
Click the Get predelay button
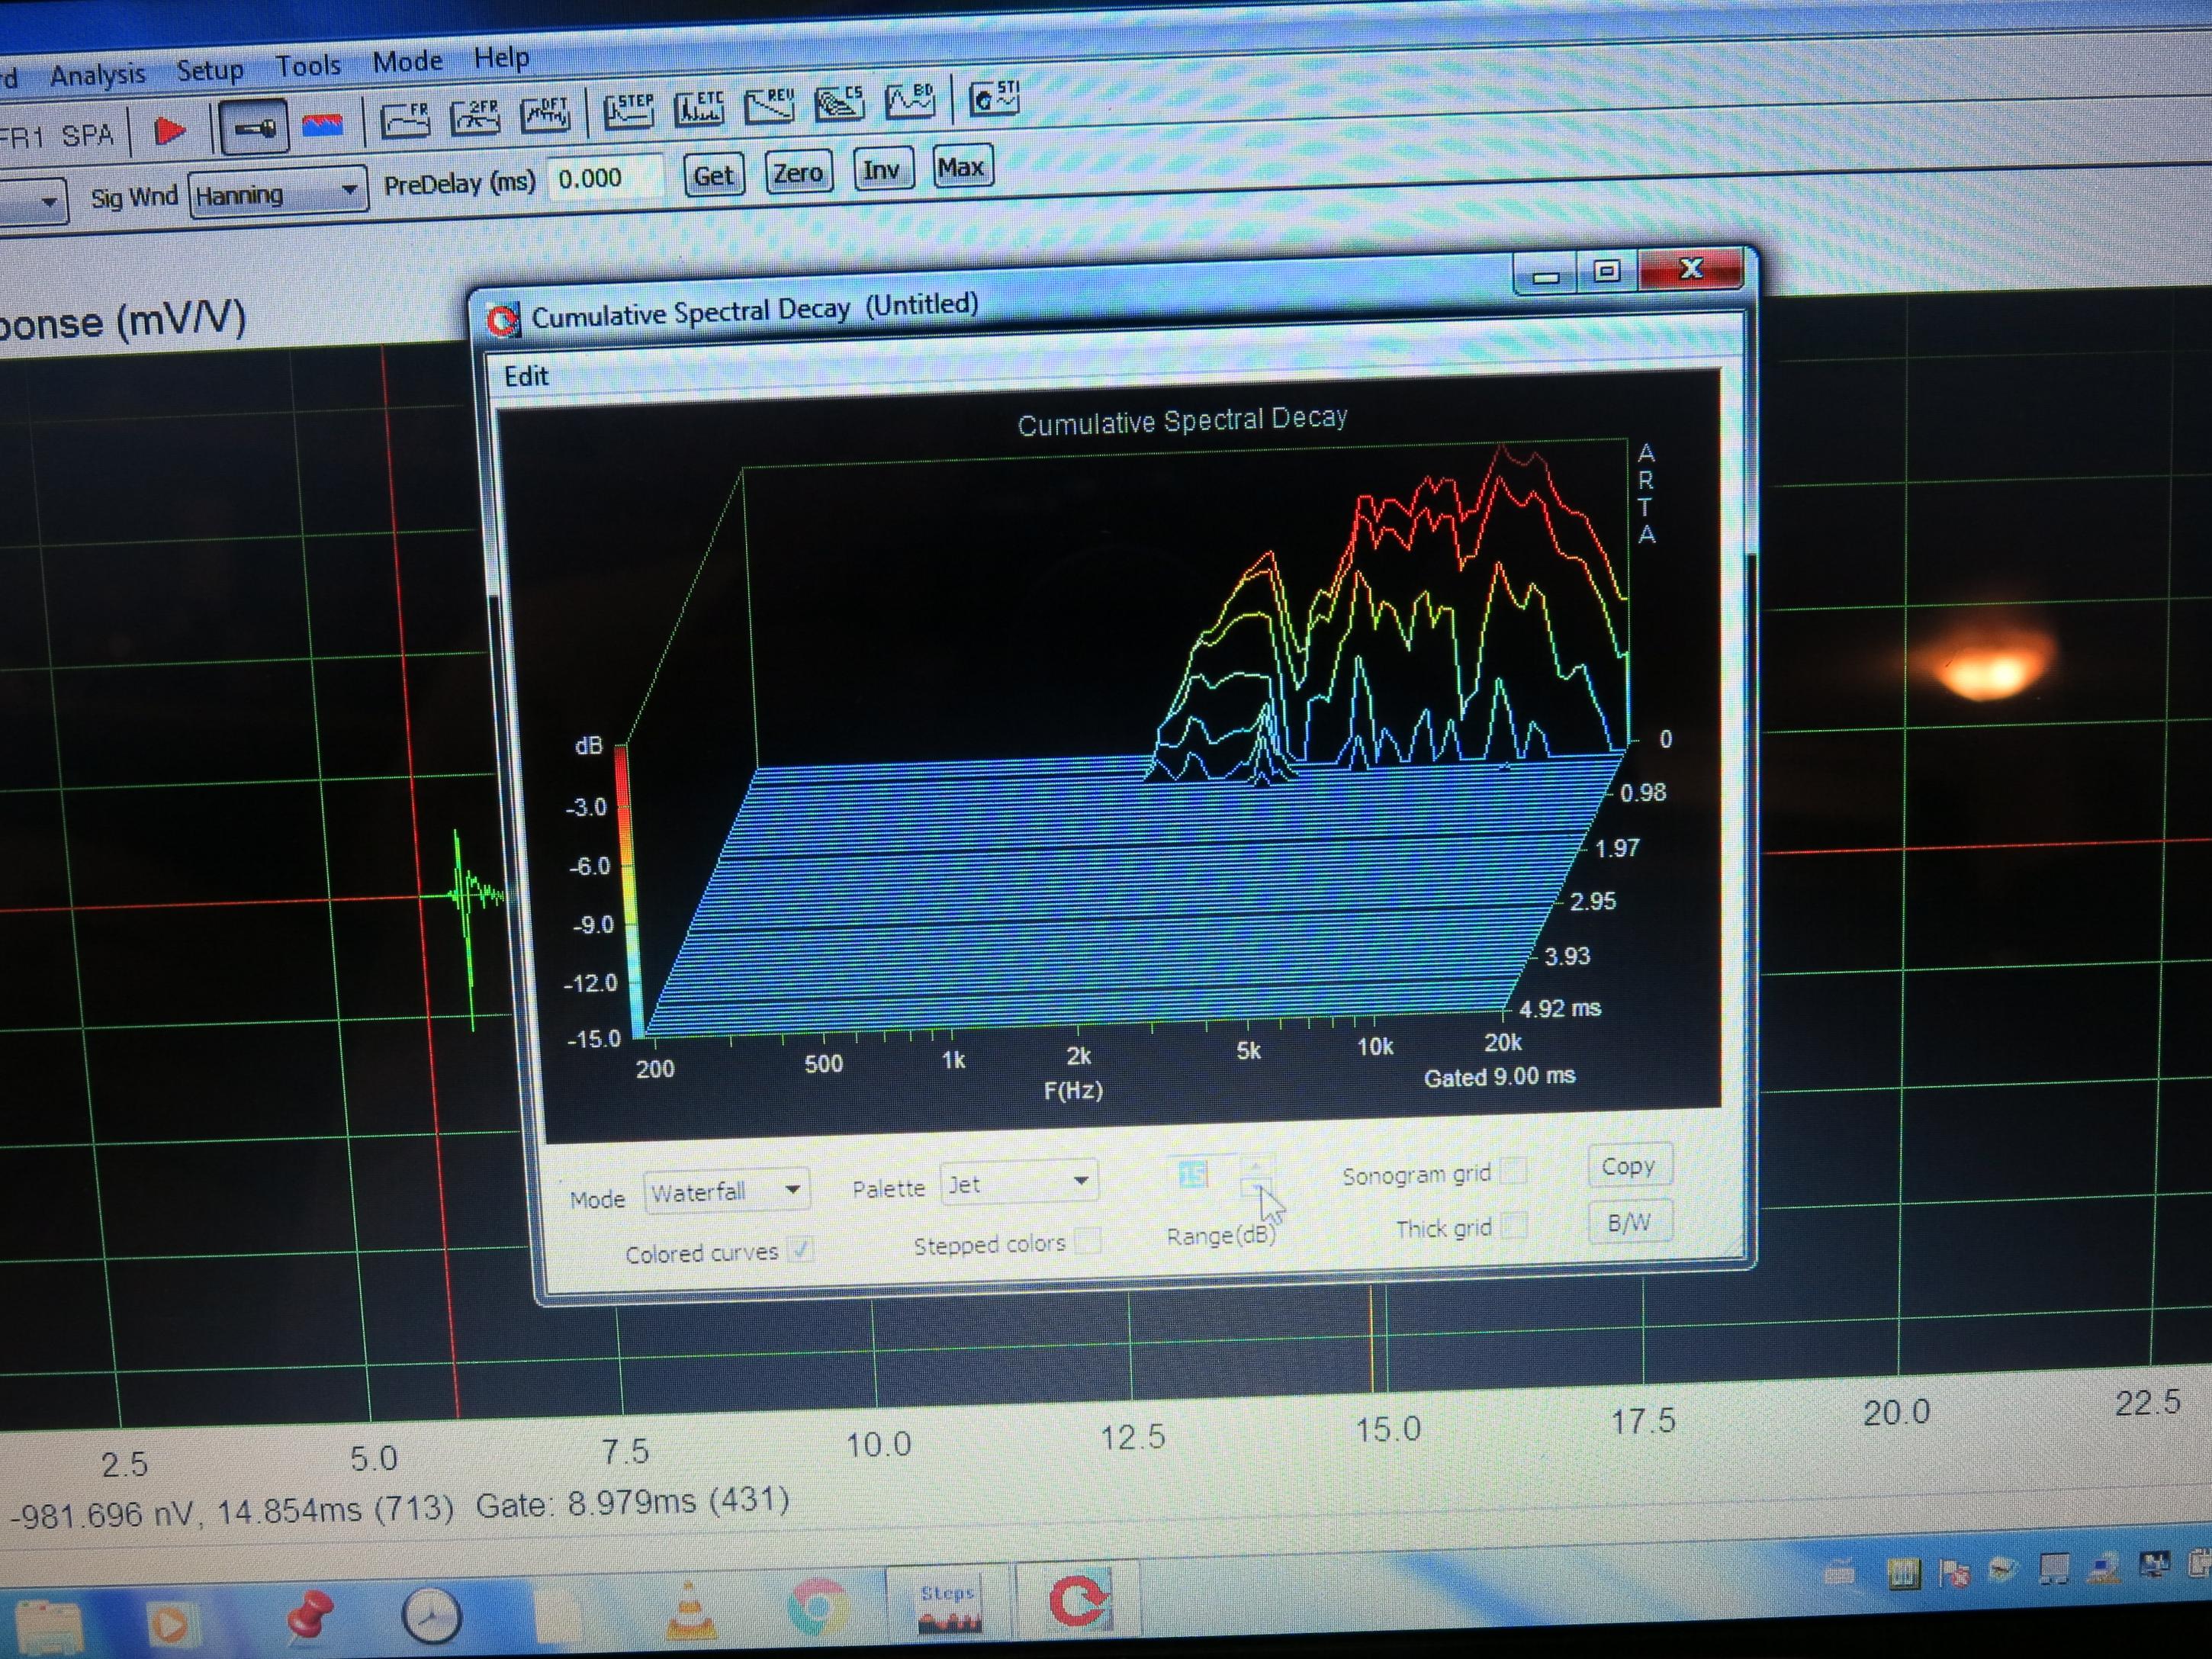[x=714, y=176]
